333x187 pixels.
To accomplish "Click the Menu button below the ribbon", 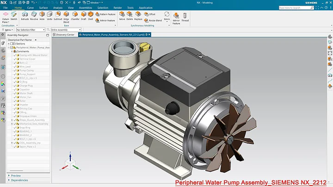I will point(8,30).
